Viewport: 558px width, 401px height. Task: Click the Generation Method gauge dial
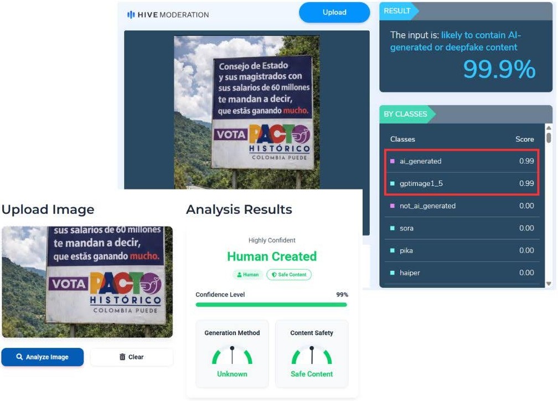(x=232, y=356)
